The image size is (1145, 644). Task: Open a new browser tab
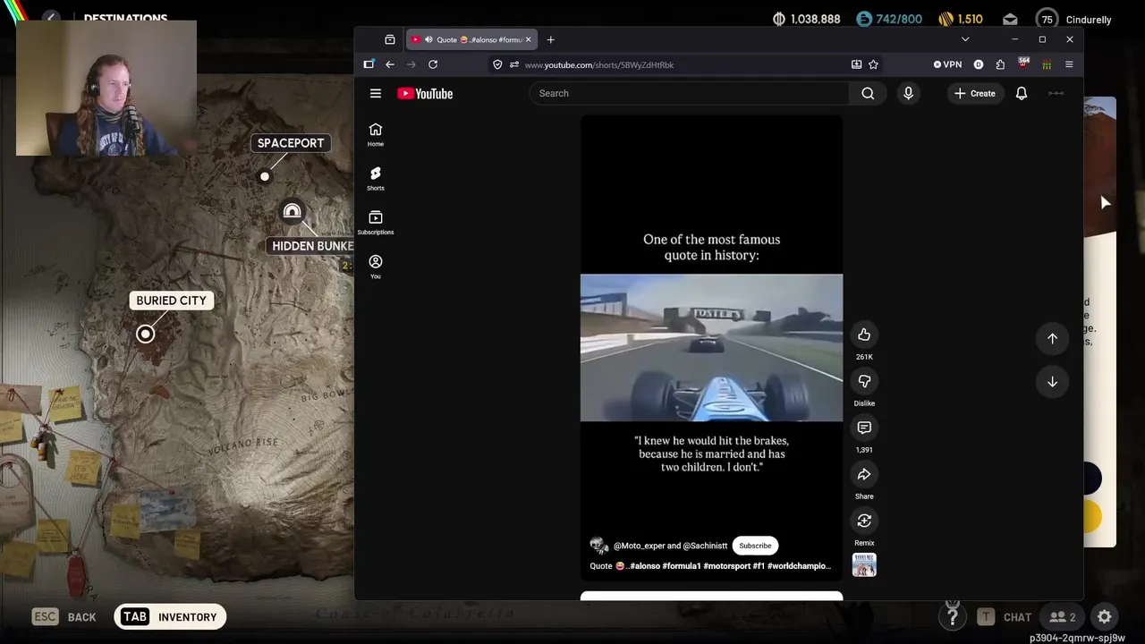(550, 39)
